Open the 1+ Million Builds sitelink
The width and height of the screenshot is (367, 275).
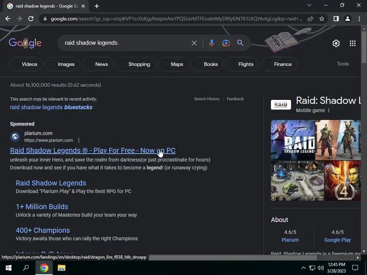pos(42,207)
